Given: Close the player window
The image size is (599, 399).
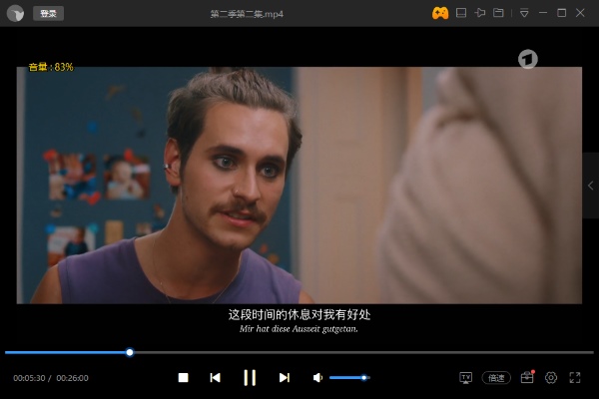Looking at the screenshot, I should coord(580,13).
